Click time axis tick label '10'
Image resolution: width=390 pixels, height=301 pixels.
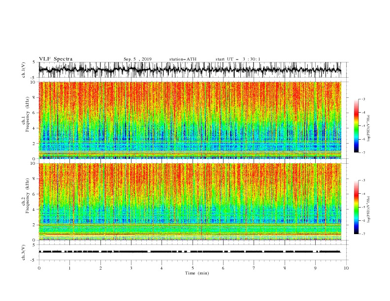pyautogui.click(x=346, y=268)
